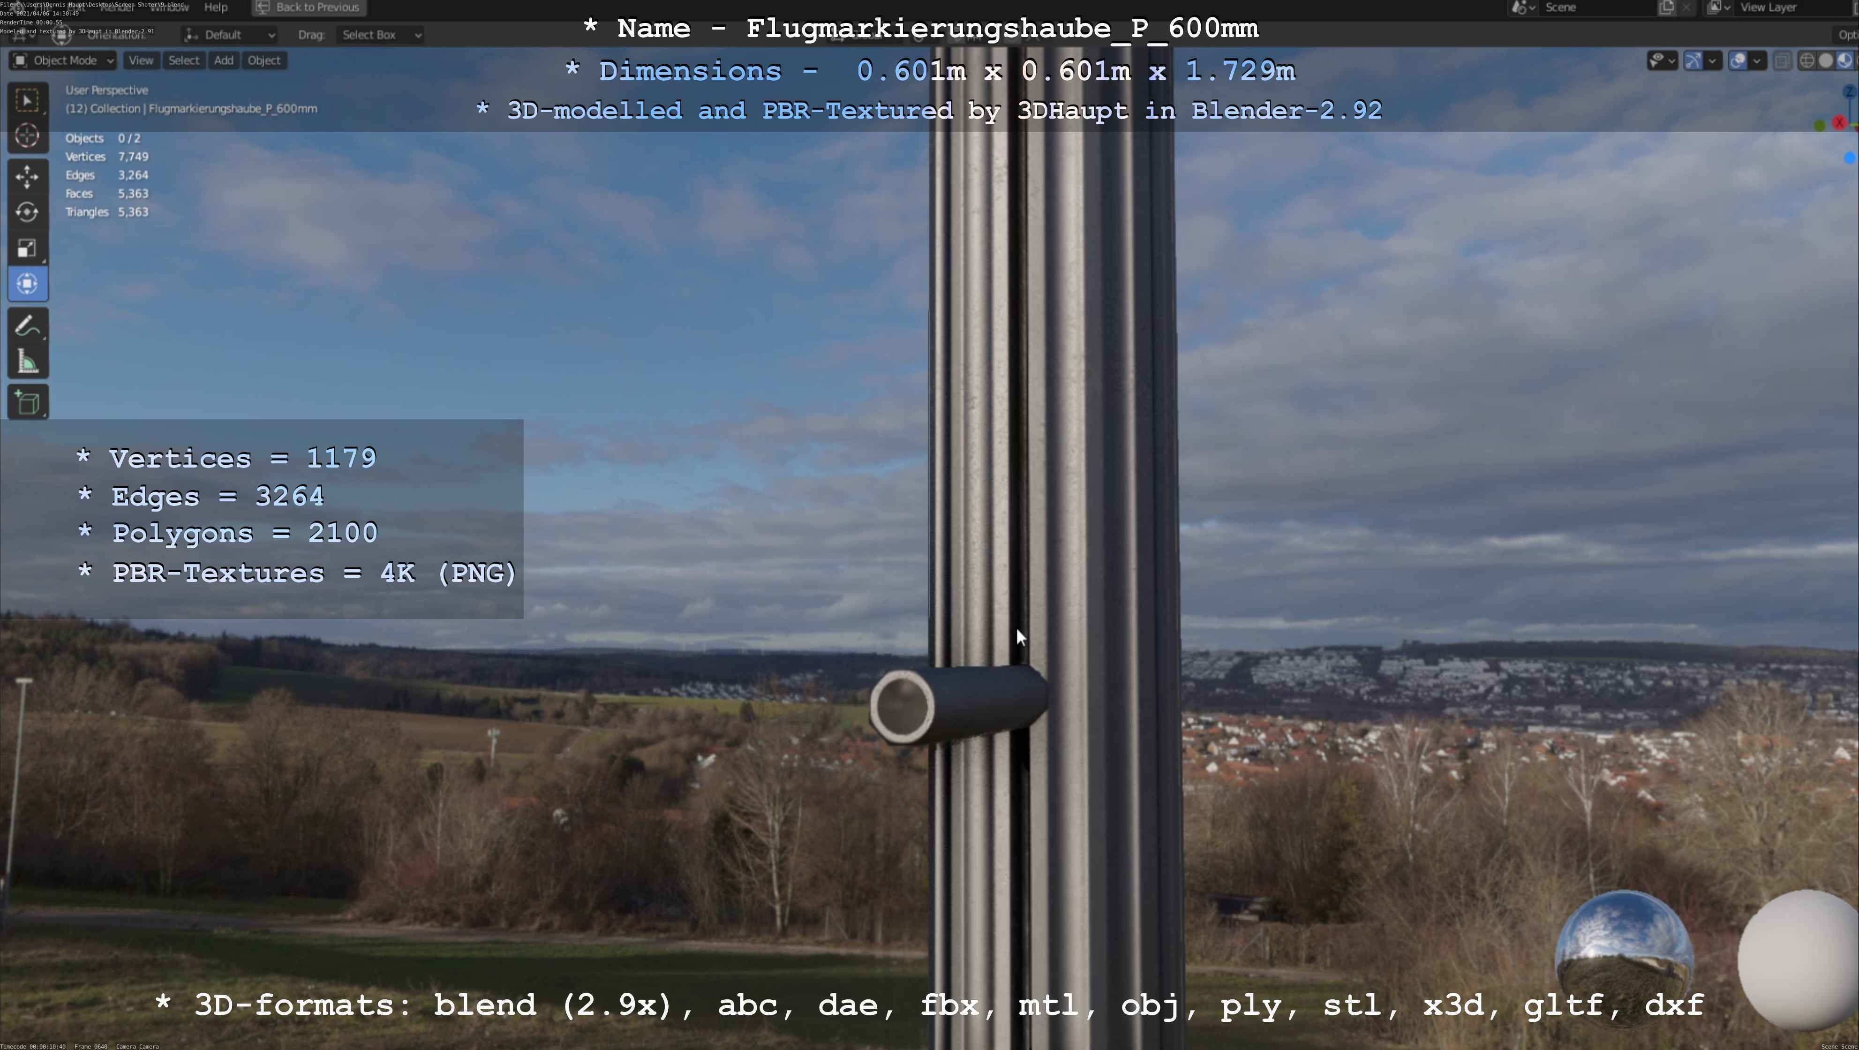Switch to wireframe viewport shading

pyautogui.click(x=1807, y=60)
